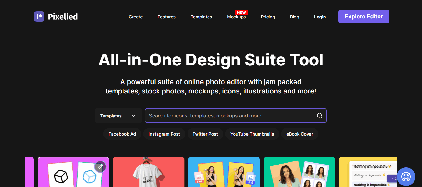Click the red NEW badge above Mockups
This screenshot has width=422, height=187.
coord(241,12)
